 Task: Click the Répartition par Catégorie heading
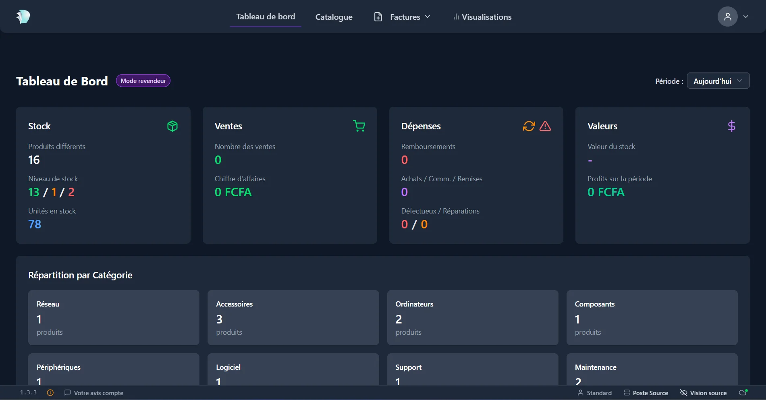[80, 275]
